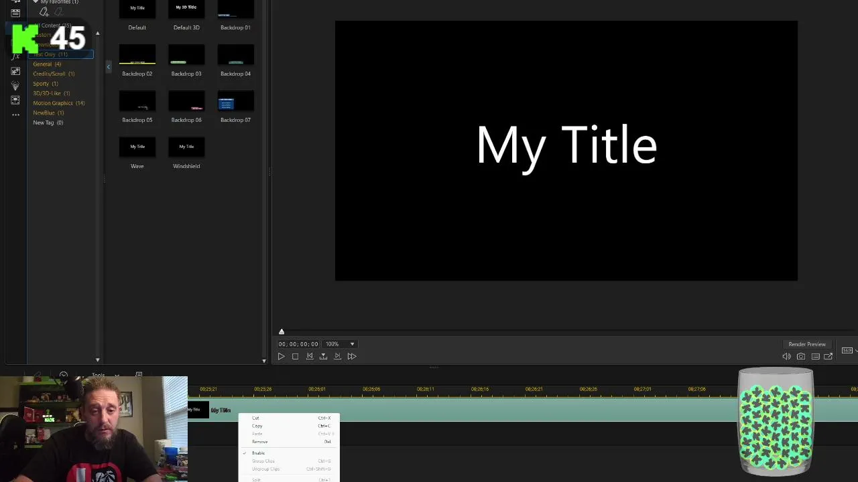The height and width of the screenshot is (482, 858).
Task: Click the add new tag icon
Action: [44, 11]
